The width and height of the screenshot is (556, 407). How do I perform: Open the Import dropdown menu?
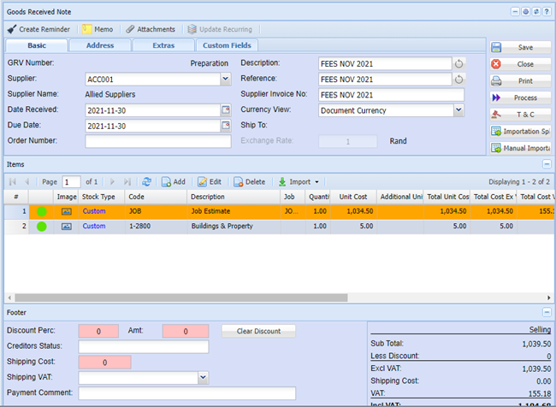point(299,181)
